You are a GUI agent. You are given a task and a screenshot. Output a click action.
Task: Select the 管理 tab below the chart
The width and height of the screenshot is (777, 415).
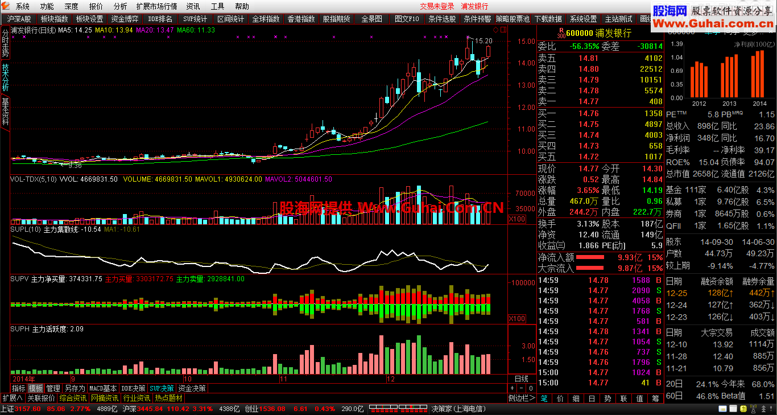53,388
